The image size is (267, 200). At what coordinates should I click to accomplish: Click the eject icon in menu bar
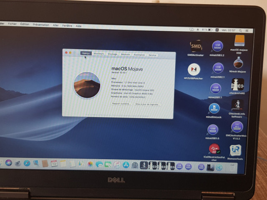198,30
